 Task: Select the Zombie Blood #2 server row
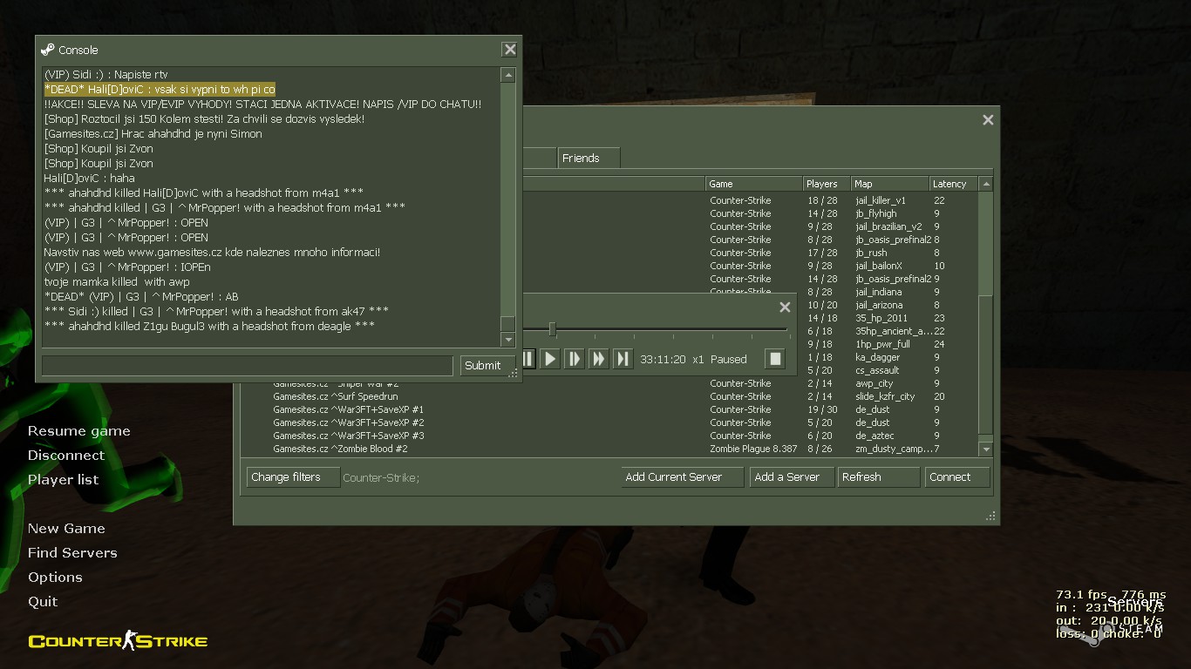coord(609,449)
